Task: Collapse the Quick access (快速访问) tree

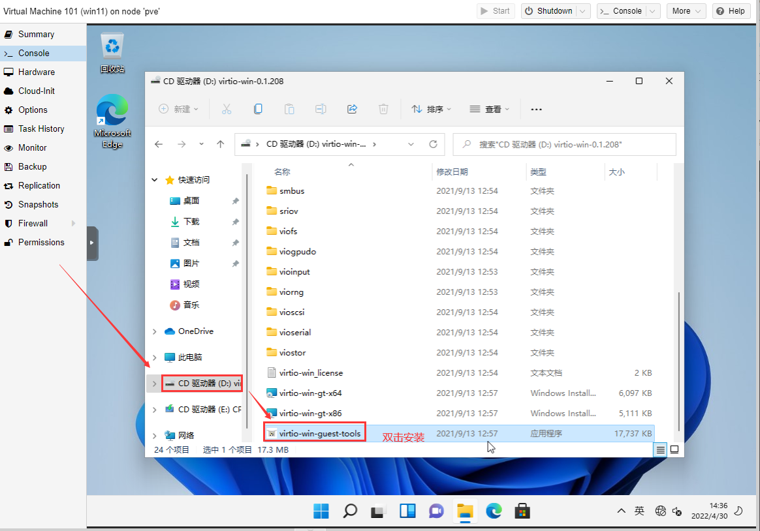Action: pyautogui.click(x=155, y=180)
